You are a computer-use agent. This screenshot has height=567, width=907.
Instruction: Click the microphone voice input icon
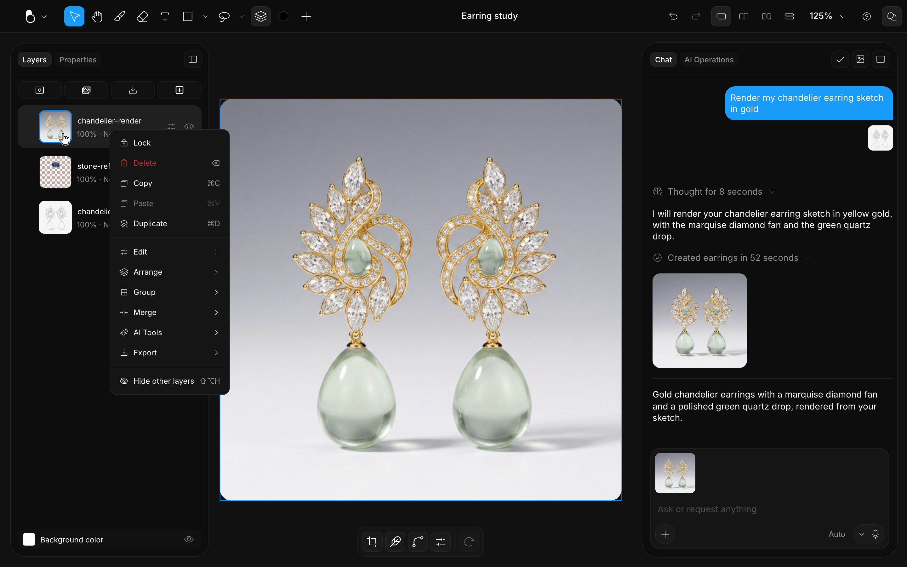[x=876, y=534]
